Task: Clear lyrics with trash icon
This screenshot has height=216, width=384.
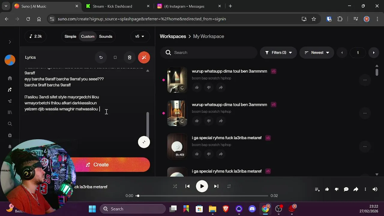Action: point(130,57)
